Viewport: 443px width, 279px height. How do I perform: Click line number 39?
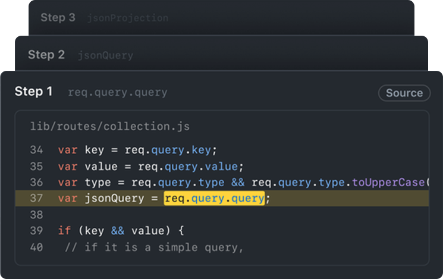36,231
